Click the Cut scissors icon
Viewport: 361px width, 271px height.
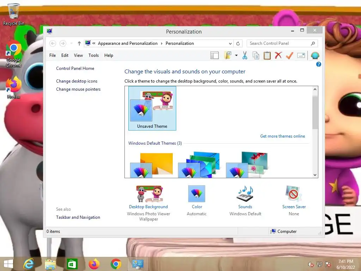point(245,55)
